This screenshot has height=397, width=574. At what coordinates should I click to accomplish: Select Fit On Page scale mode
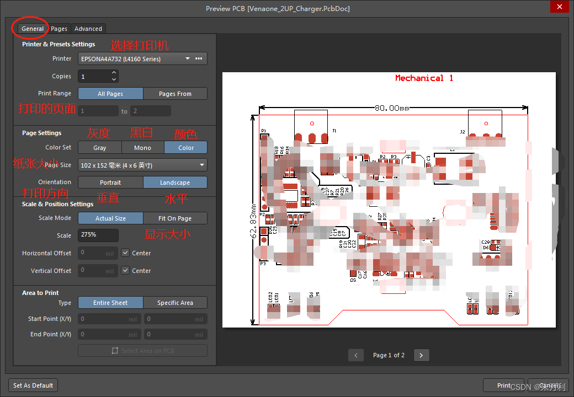(175, 218)
